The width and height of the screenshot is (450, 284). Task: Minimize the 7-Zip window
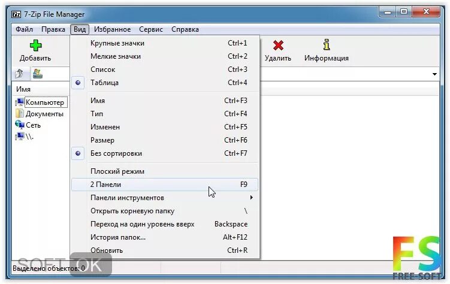click(x=388, y=13)
